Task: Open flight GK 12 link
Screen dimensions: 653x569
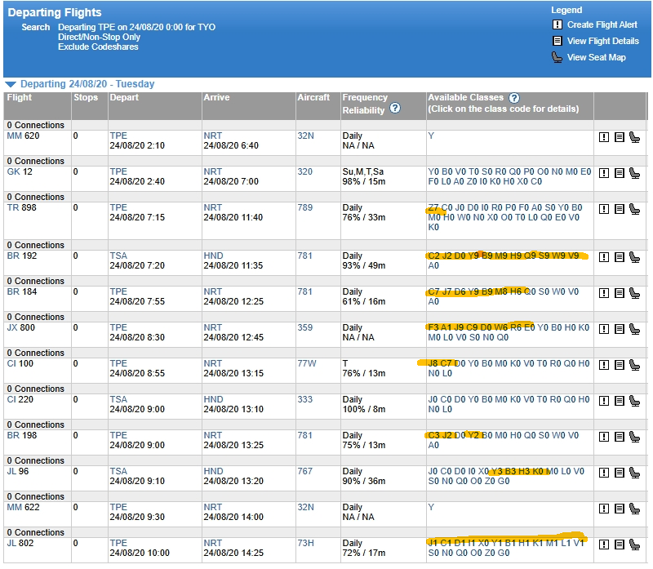Action: click(19, 171)
